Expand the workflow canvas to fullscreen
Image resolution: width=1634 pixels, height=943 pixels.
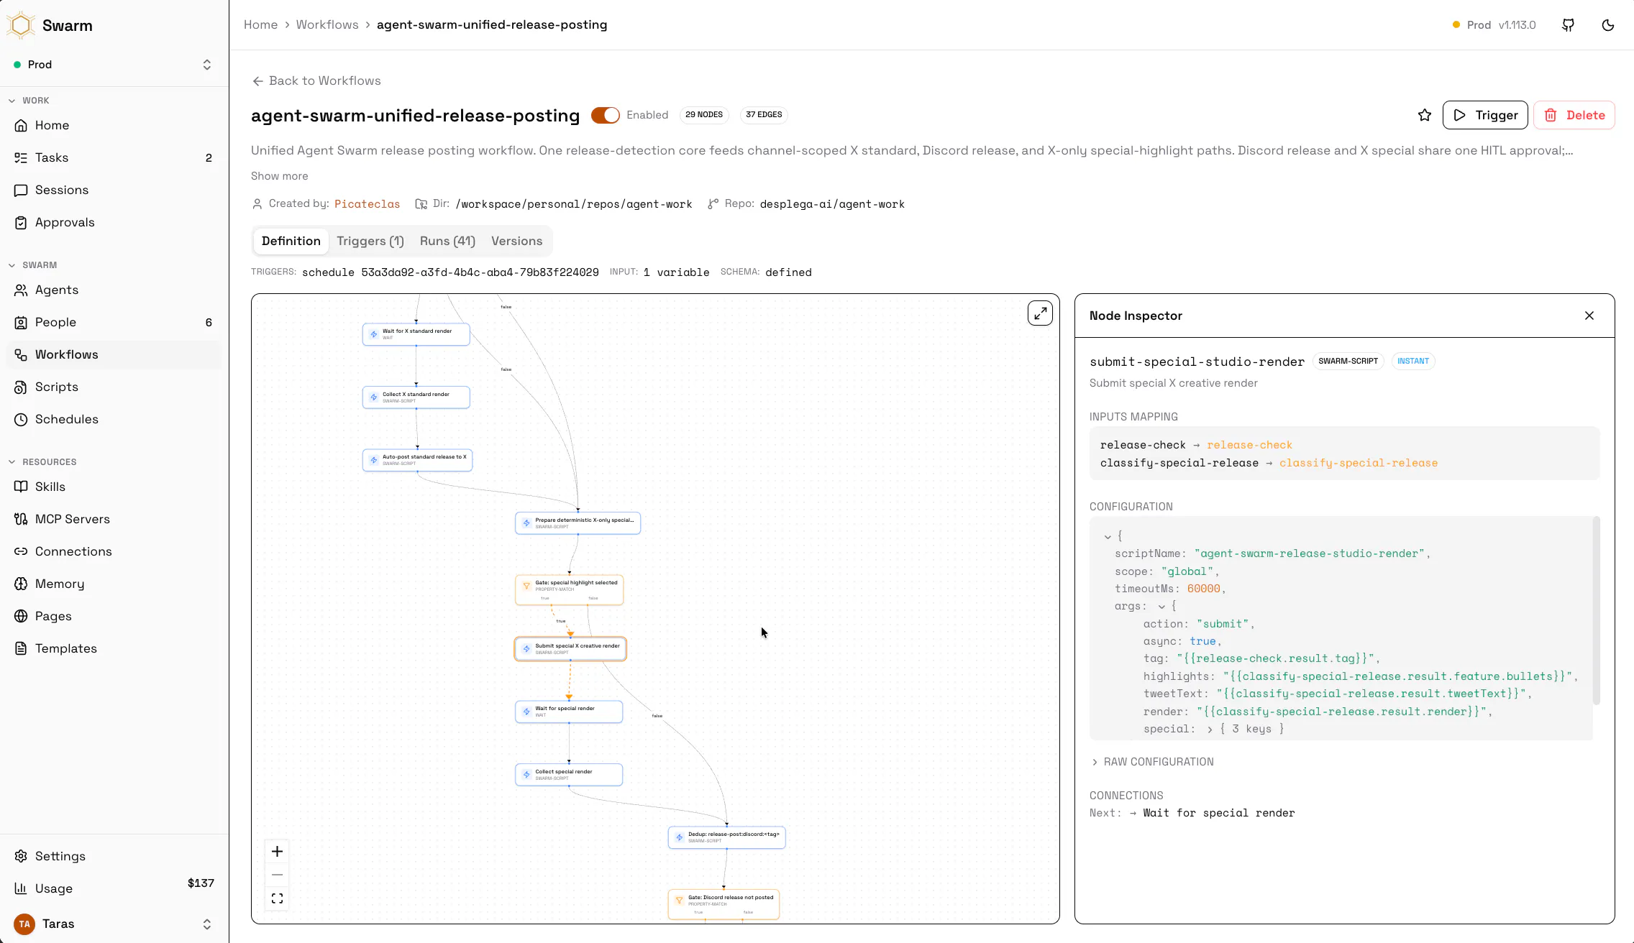click(1040, 313)
